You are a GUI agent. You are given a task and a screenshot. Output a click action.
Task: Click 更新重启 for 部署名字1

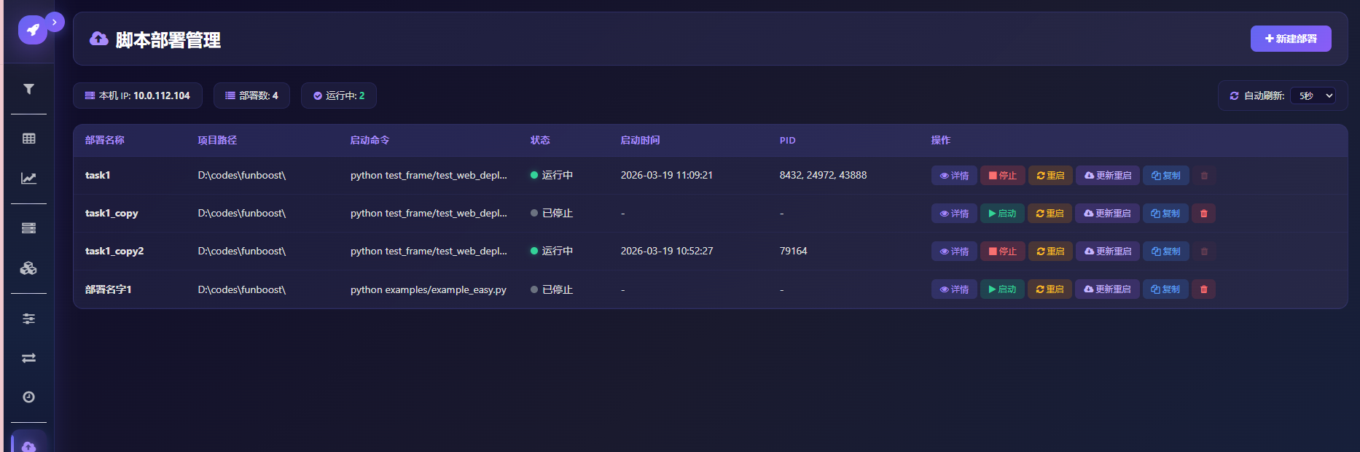[1107, 289]
